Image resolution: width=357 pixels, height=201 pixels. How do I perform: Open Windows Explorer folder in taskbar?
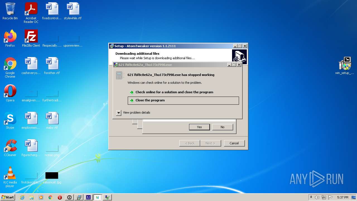point(32,197)
